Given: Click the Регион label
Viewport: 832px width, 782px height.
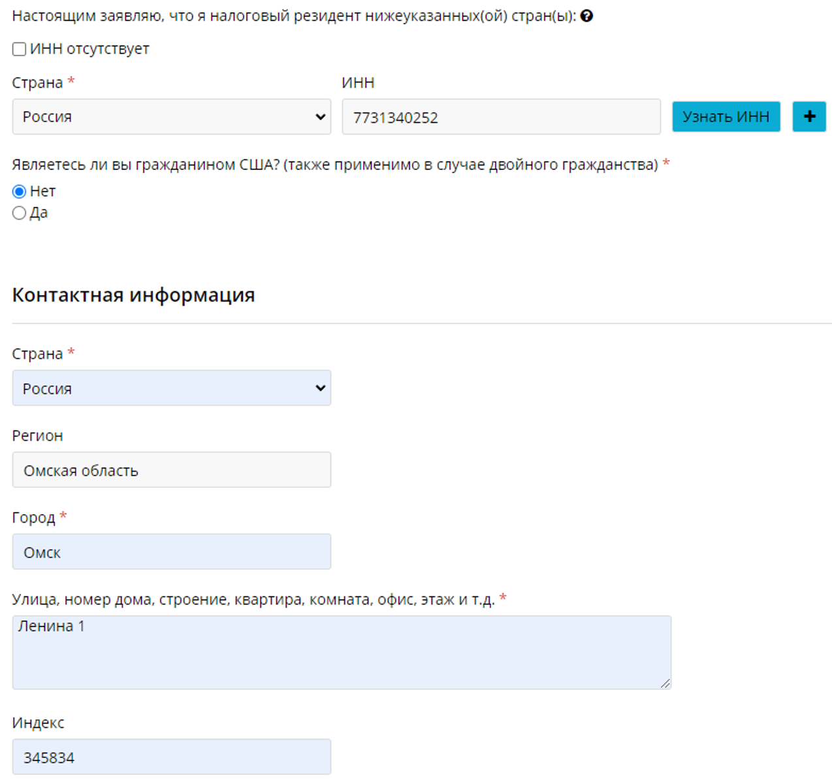Looking at the screenshot, I should pos(38,436).
